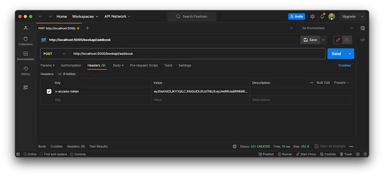This screenshot has width=384, height=177.
Task: Toggle the sidebar layout icon in status bar
Action: [18, 154]
